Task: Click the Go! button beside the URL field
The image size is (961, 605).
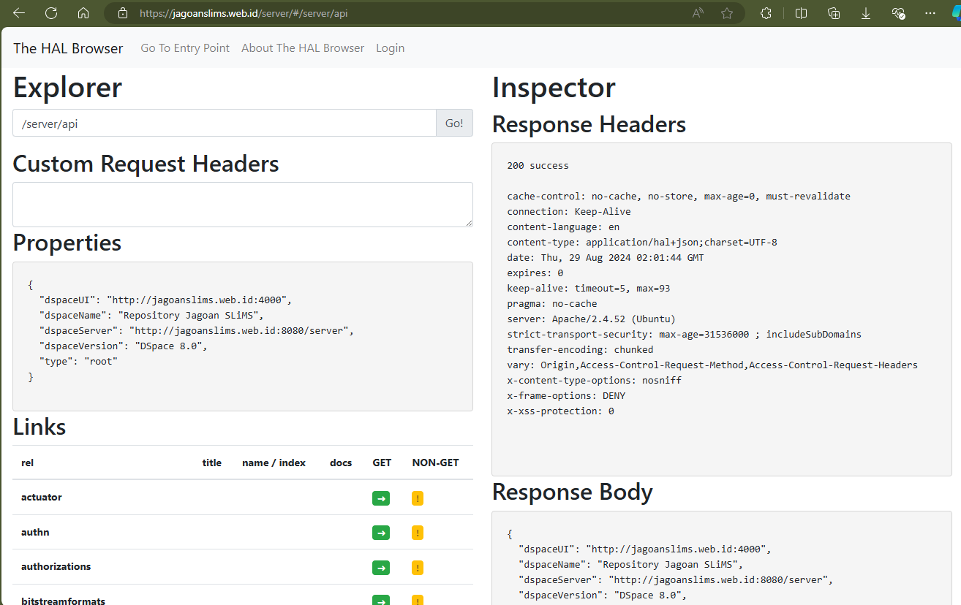Action: click(454, 123)
